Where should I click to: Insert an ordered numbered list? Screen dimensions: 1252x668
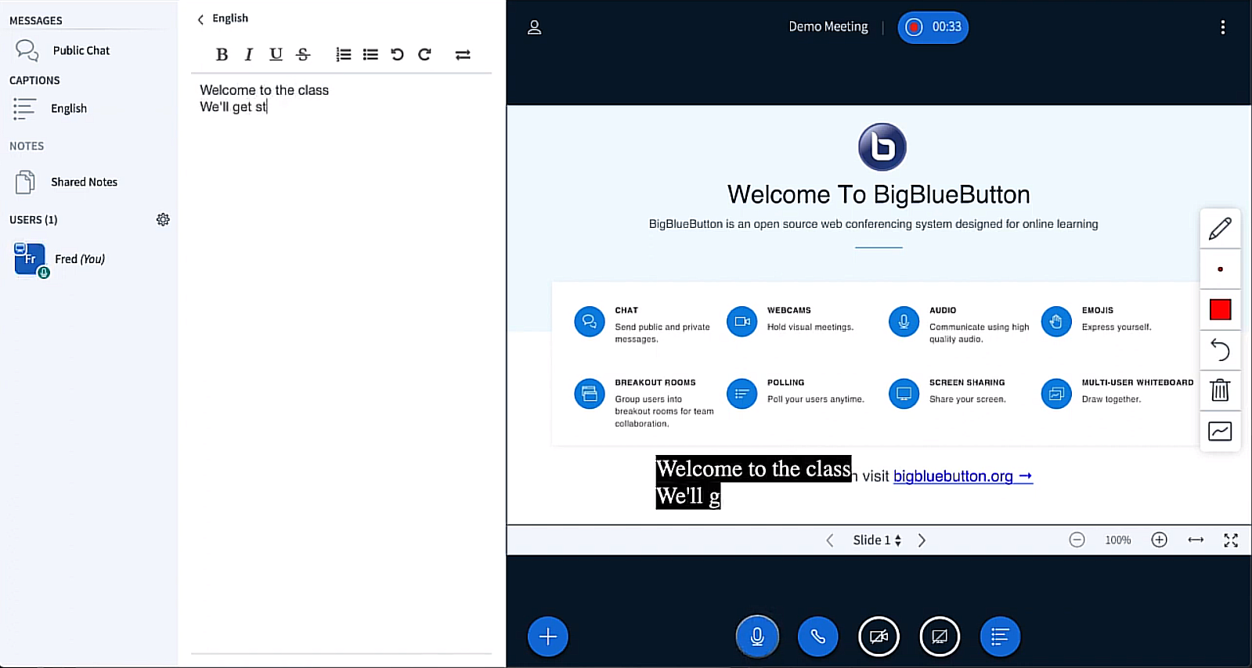tap(343, 54)
